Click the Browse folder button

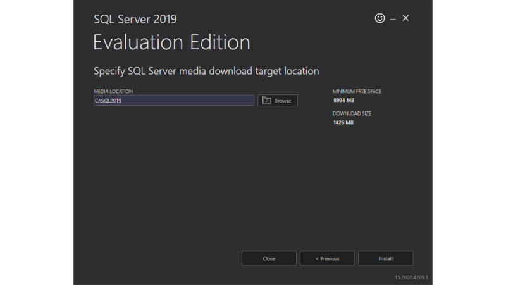tap(278, 101)
